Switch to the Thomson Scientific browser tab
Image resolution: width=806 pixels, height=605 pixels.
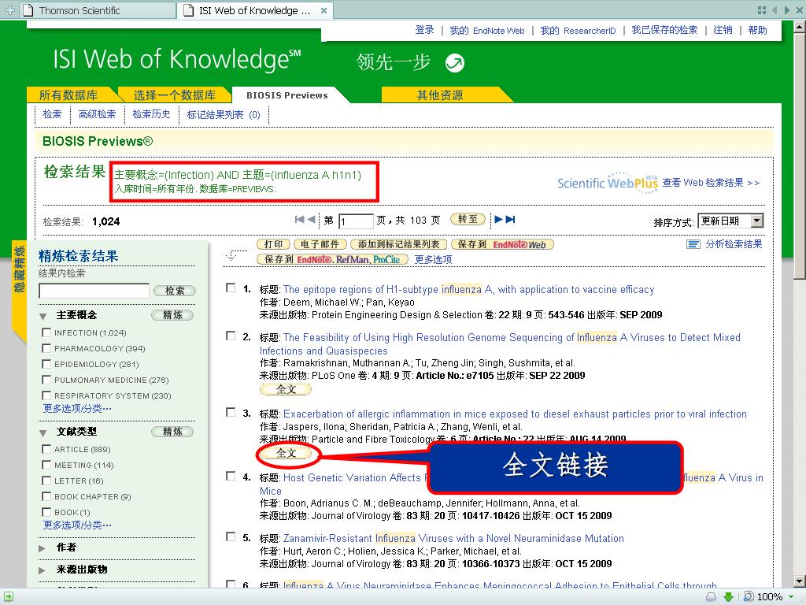pos(98,10)
